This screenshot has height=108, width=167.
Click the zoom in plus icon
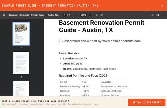click(x=90, y=15)
